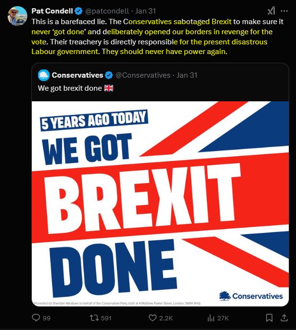The height and width of the screenshot is (330, 296).
Task: Click the Conservatives tree logo avatar
Action: 44,75
